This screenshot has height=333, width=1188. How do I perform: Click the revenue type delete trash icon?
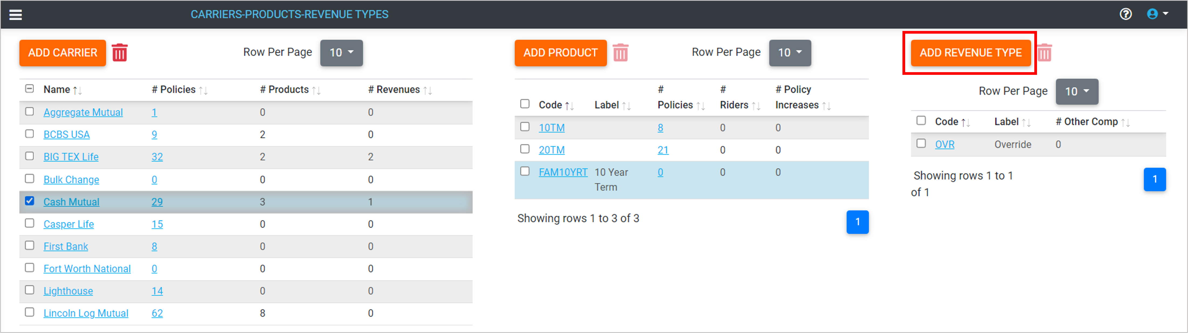point(1045,52)
